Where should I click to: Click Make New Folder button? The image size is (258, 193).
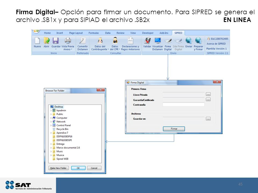coord(58,168)
